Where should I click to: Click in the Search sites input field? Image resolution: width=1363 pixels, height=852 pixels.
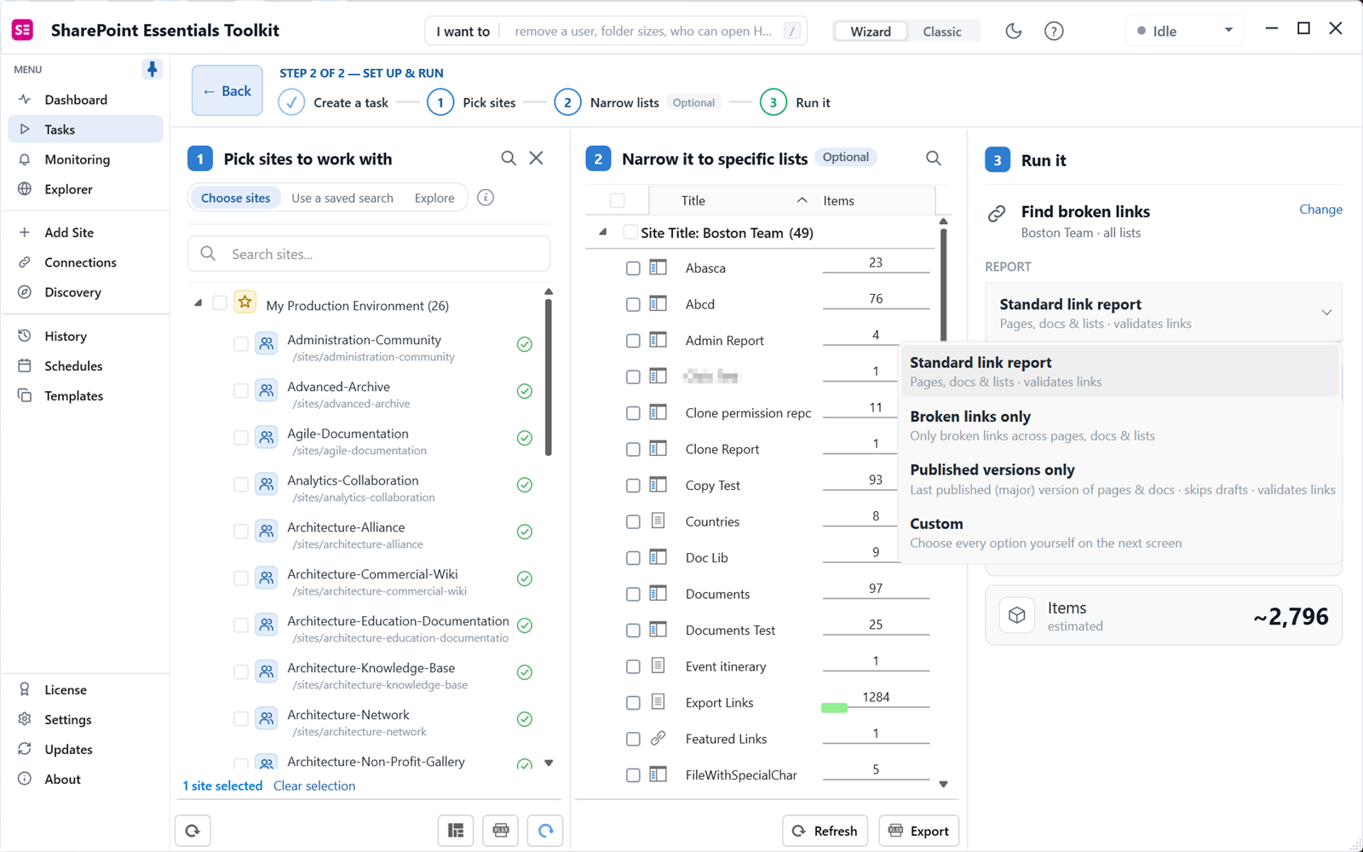(369, 254)
